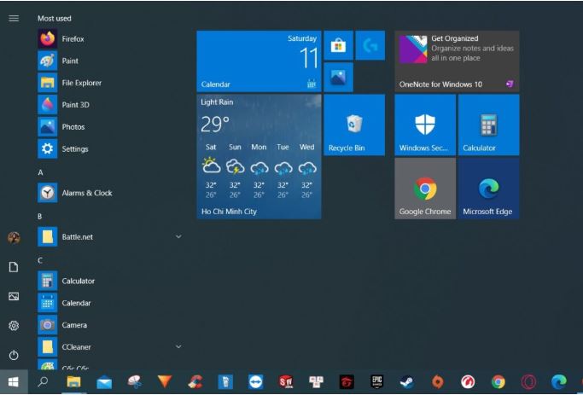Open Epic Games Launcher on taskbar

click(x=376, y=381)
